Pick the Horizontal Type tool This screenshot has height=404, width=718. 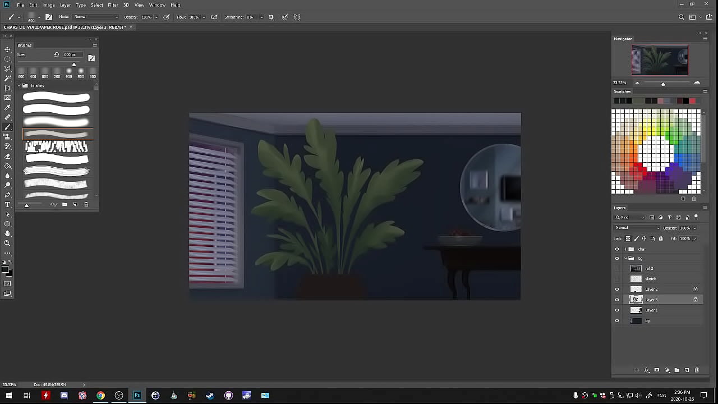7,204
